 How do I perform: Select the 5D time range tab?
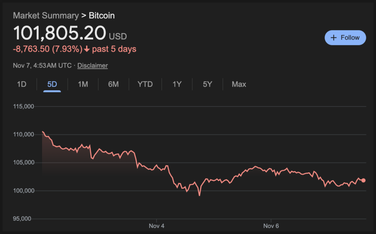coord(52,84)
